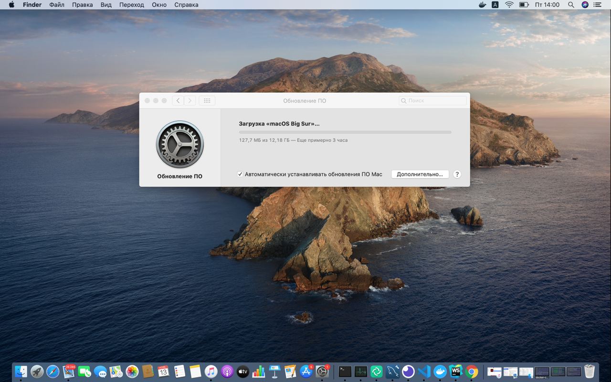Open MySQL Workbench dolphin in Dock
This screenshot has height=382, width=611.
392,371
